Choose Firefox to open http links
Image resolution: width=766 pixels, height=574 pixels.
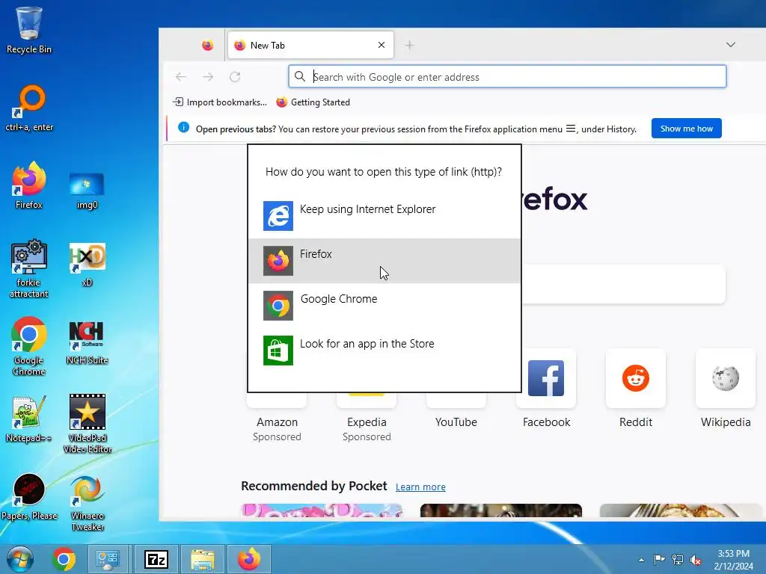[x=384, y=261]
